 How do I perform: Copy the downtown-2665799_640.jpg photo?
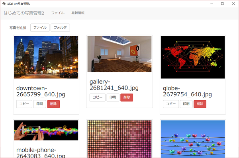(x=24, y=104)
